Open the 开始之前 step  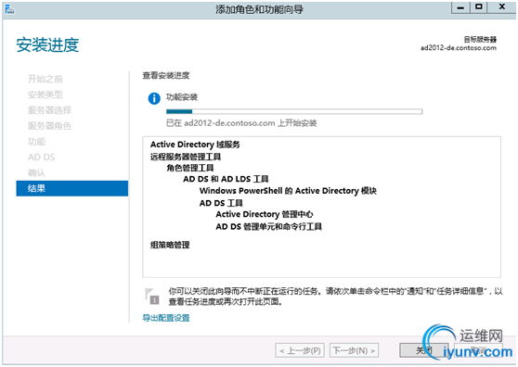[x=45, y=79]
